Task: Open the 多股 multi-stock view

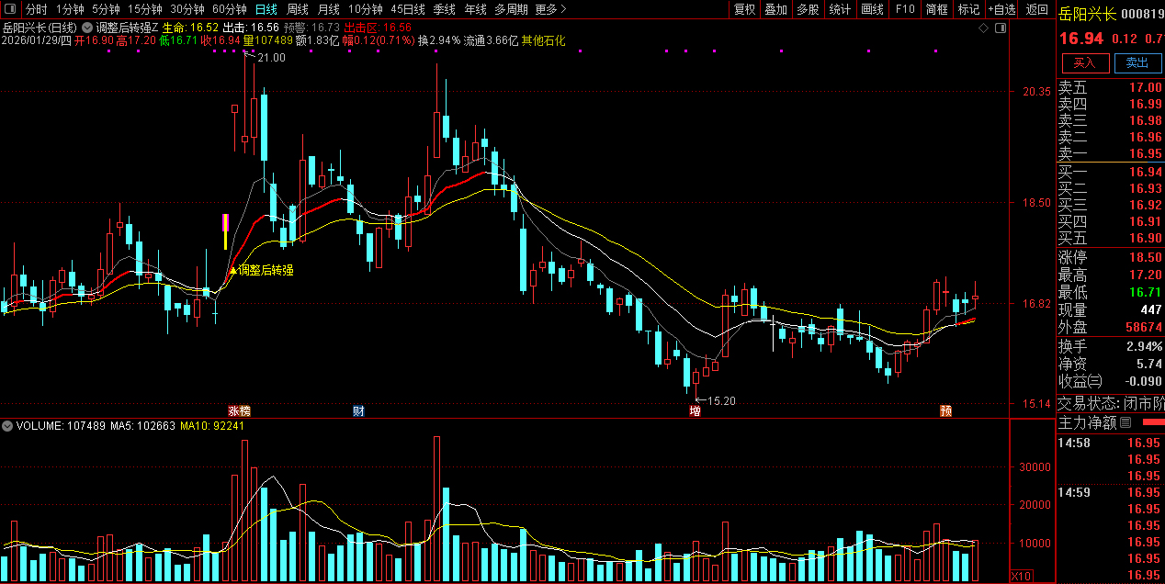Action: coord(808,9)
